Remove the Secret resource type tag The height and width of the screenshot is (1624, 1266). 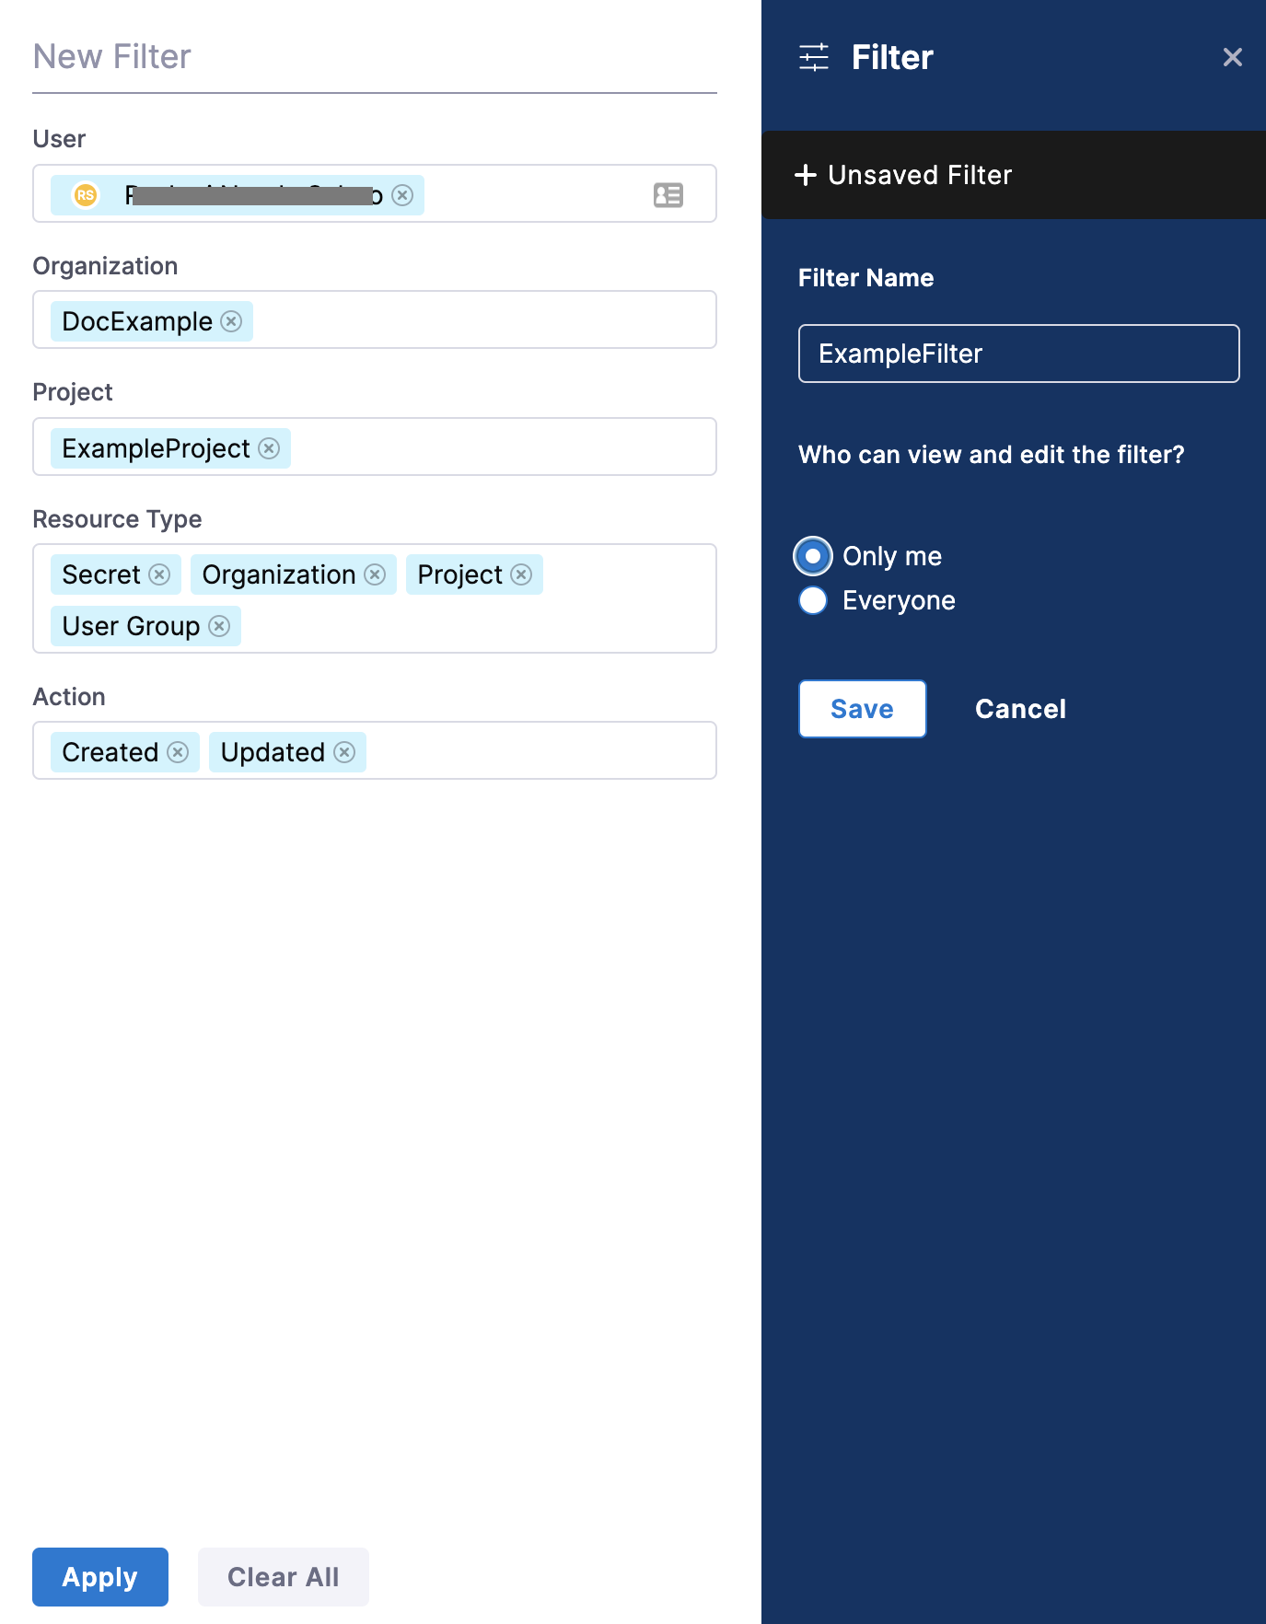(x=160, y=574)
